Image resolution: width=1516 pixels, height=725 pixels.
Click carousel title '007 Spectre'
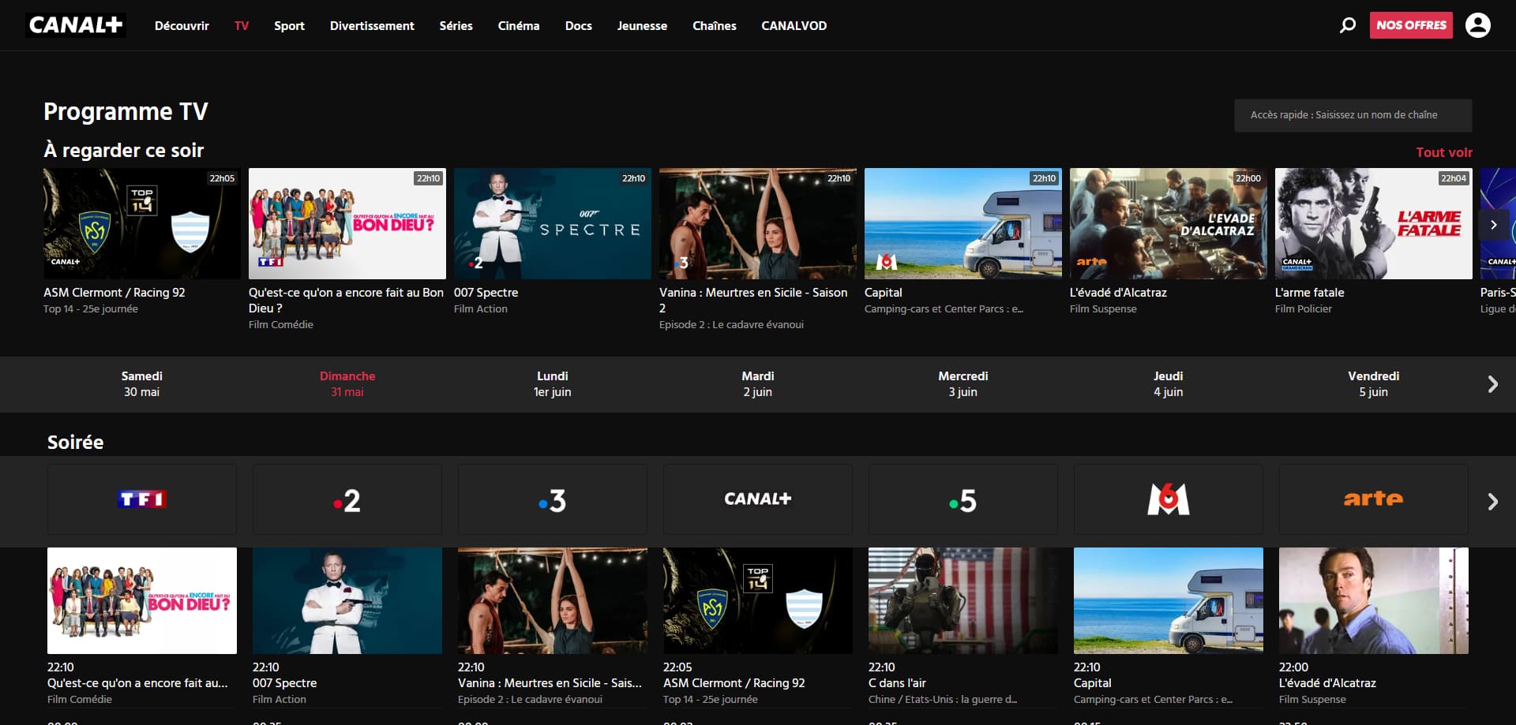coord(486,293)
